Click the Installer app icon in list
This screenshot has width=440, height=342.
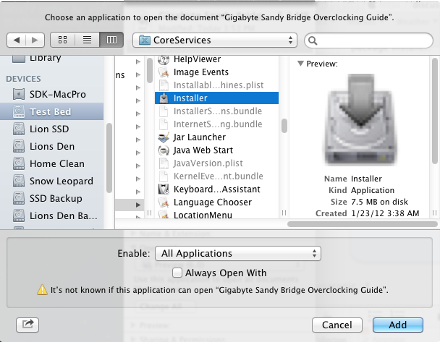(x=164, y=98)
